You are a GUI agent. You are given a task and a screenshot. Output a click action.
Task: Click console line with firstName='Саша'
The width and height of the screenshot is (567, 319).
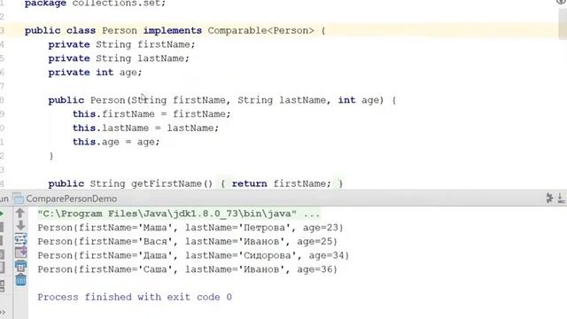tap(187, 269)
